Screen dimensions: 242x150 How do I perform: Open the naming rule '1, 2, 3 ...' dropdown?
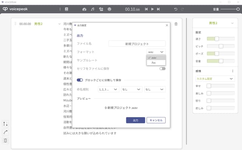click(109, 89)
